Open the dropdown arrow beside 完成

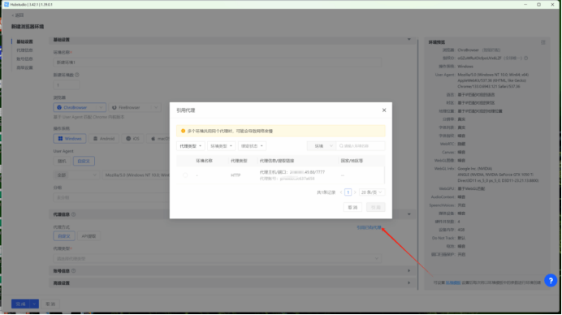(34, 304)
